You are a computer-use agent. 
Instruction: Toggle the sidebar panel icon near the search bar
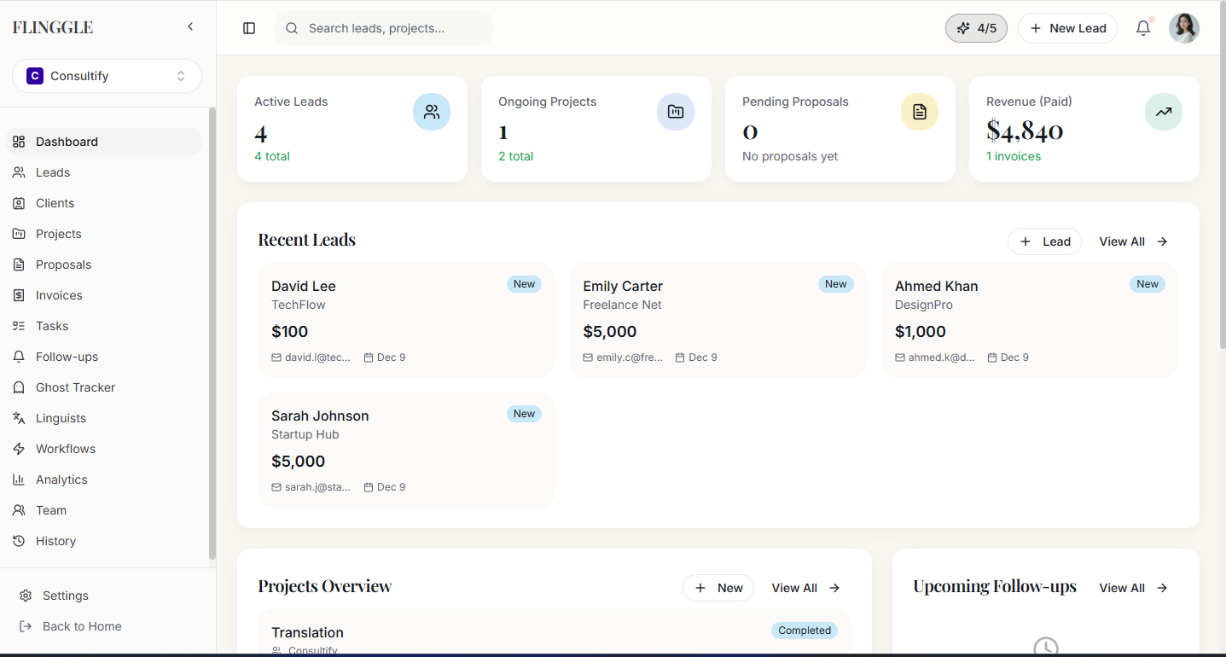[x=248, y=27]
